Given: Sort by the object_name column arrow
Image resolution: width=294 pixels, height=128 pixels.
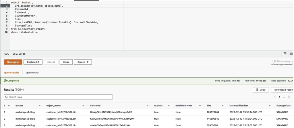Looking at the screenshot, I should tap(83, 106).
